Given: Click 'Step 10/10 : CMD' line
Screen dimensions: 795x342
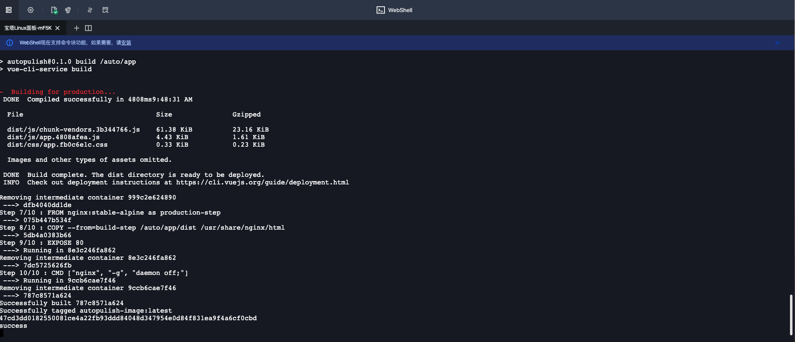Looking at the screenshot, I should click(x=94, y=273).
